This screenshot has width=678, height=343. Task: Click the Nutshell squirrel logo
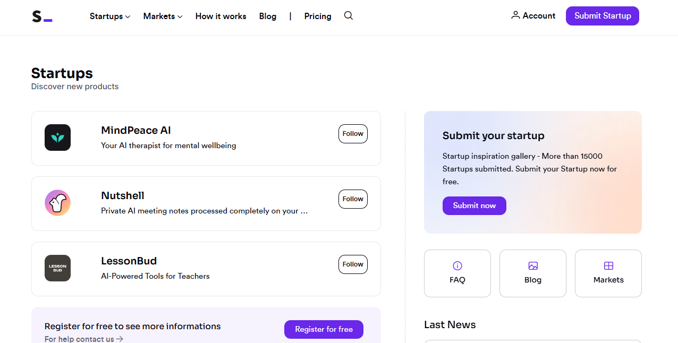[57, 203]
